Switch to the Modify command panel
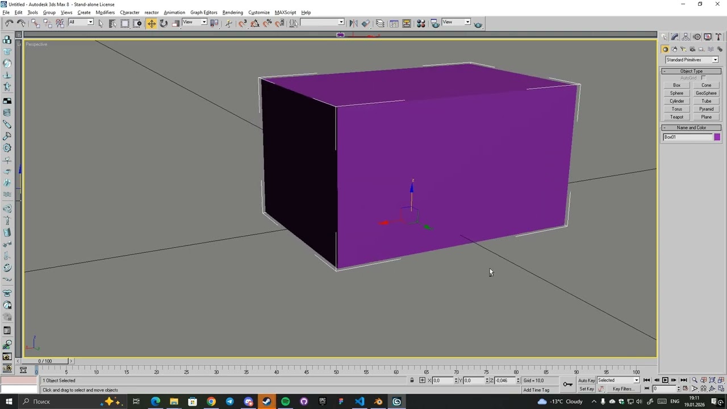The width and height of the screenshot is (727, 409). 675,37
